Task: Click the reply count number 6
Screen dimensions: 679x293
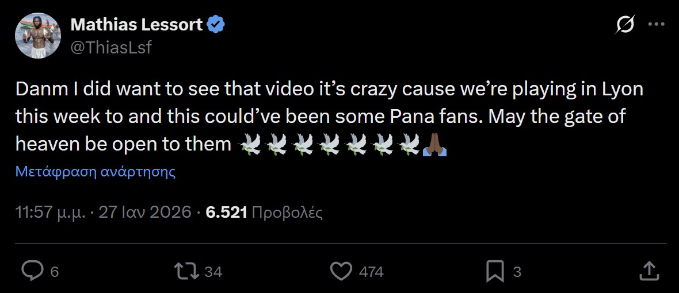Action: click(55, 272)
